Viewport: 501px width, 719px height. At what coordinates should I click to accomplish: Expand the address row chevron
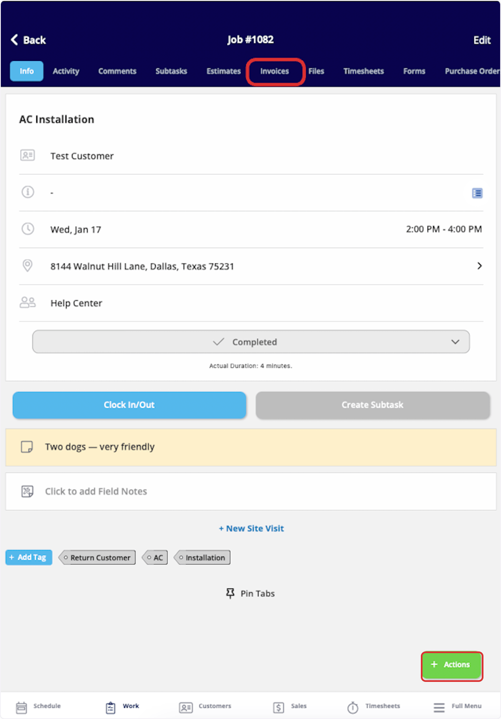click(x=479, y=266)
